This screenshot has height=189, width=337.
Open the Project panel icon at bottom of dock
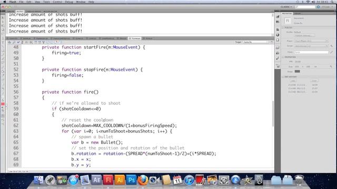[277, 66]
